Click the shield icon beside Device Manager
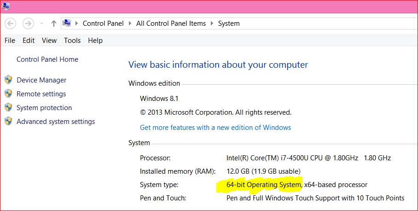 9,80
